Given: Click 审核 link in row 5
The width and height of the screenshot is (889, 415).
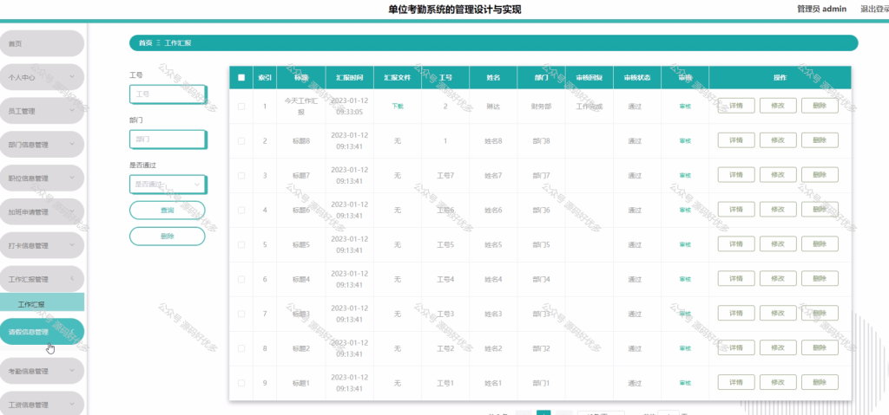Looking at the screenshot, I should 685,244.
